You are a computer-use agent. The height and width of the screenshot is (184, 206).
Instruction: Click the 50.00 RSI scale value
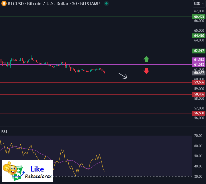(x=198, y=156)
